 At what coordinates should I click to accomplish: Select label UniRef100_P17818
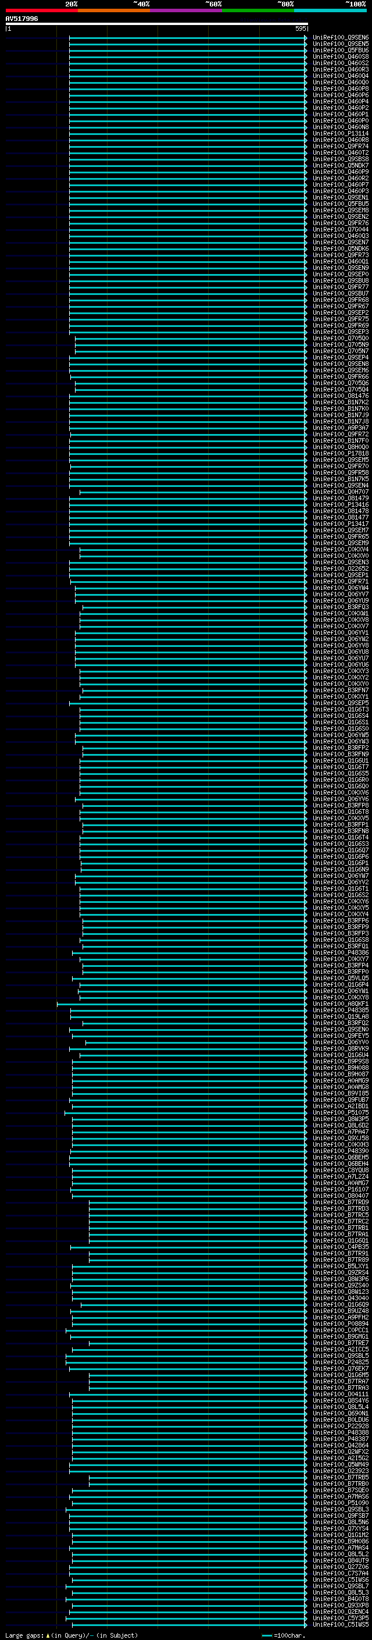341,454
